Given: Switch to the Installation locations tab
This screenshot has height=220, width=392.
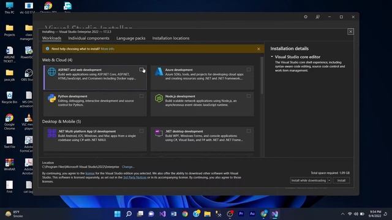Looking at the screenshot, I should coord(171,38).
